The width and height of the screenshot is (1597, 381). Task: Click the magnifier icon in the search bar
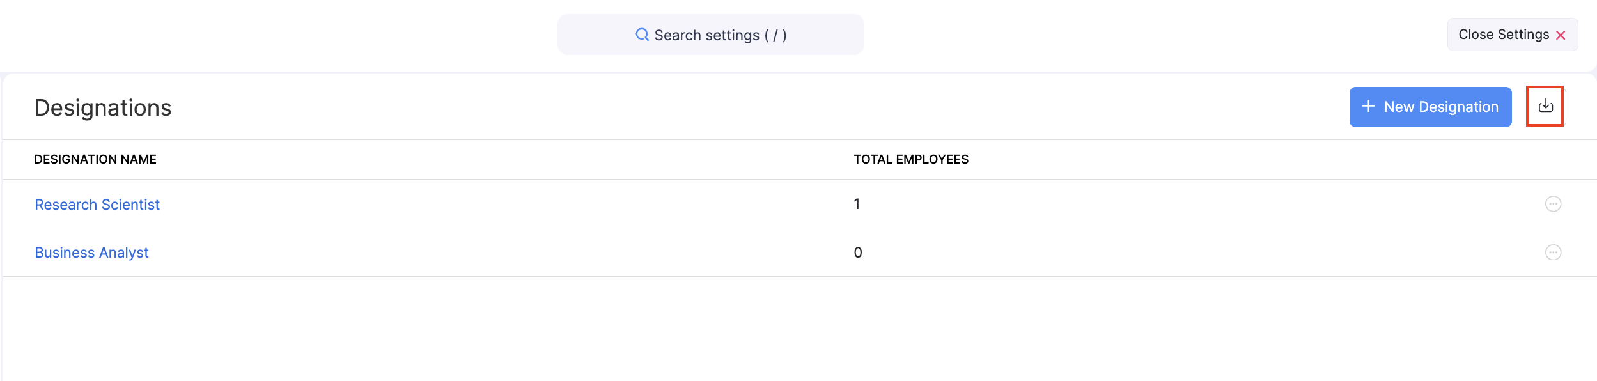coord(642,35)
